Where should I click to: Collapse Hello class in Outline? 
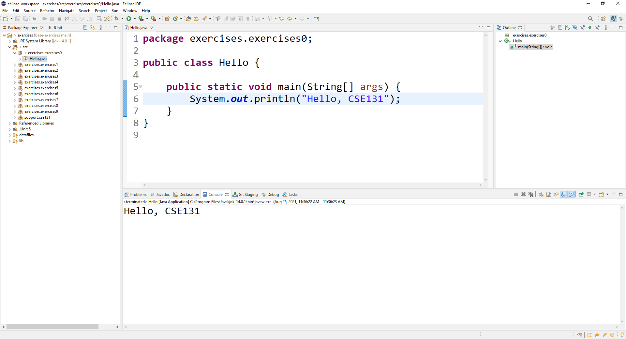pos(500,41)
